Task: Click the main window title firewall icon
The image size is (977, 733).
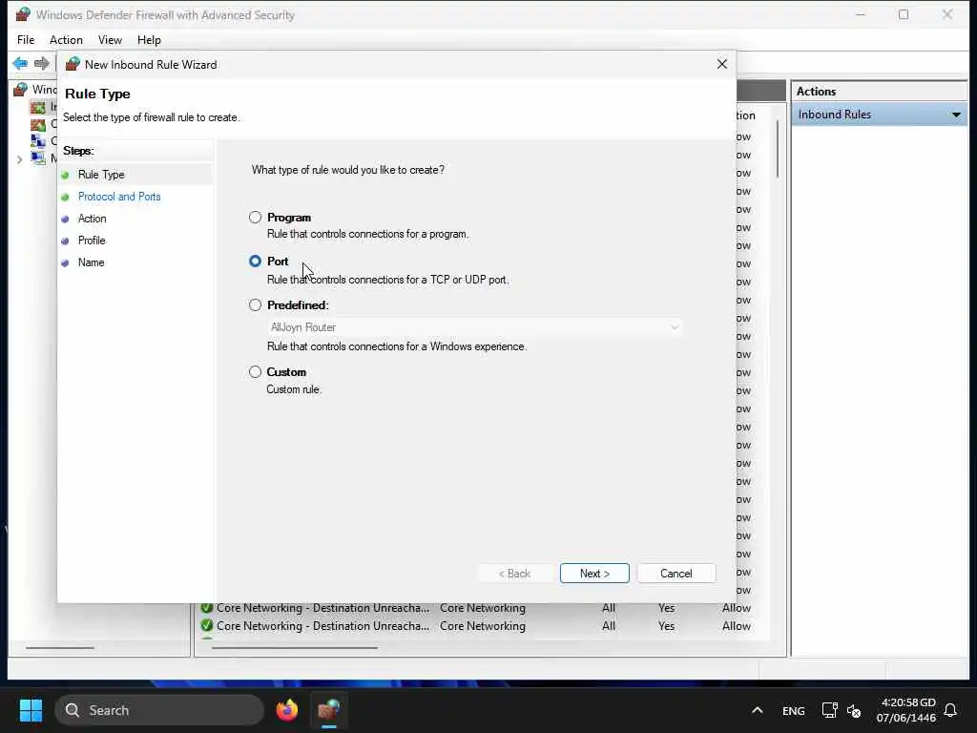Action: 23,14
